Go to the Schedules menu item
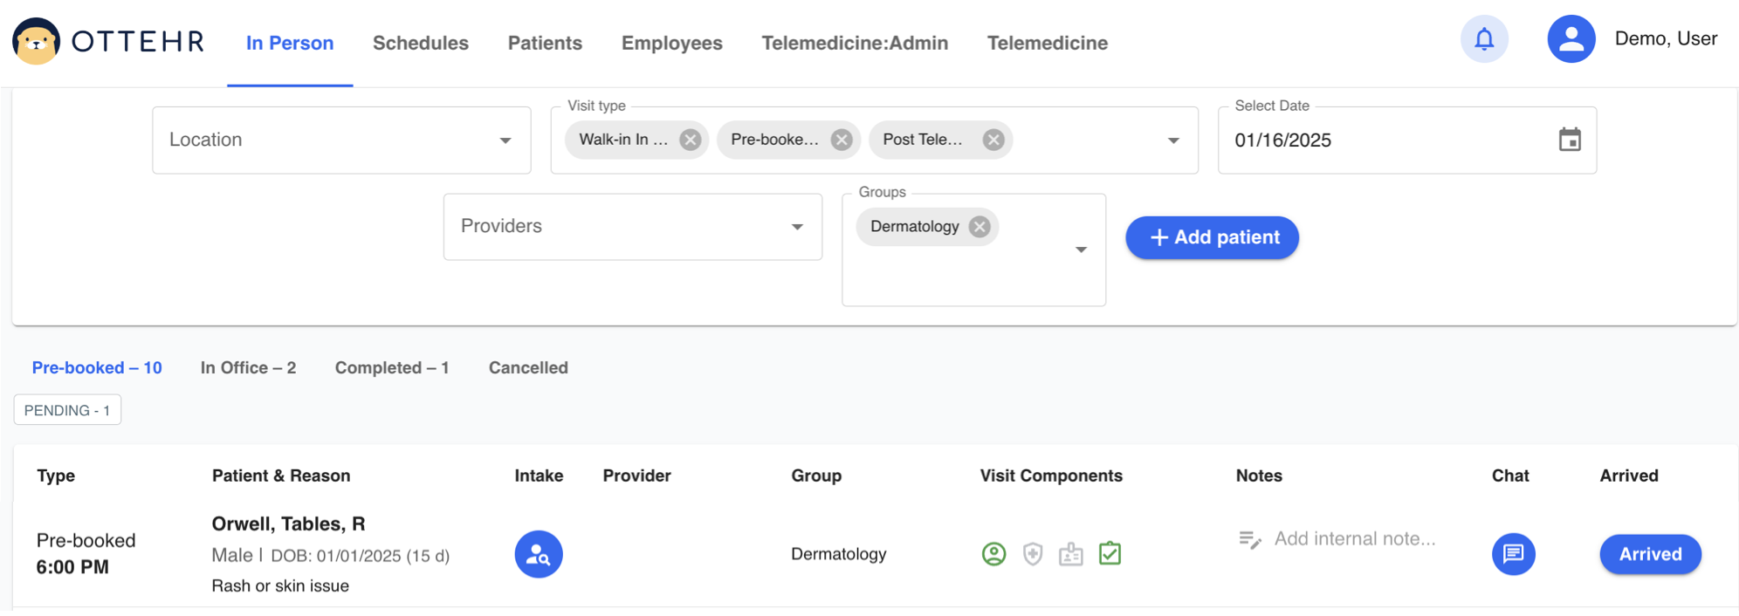 (x=420, y=43)
